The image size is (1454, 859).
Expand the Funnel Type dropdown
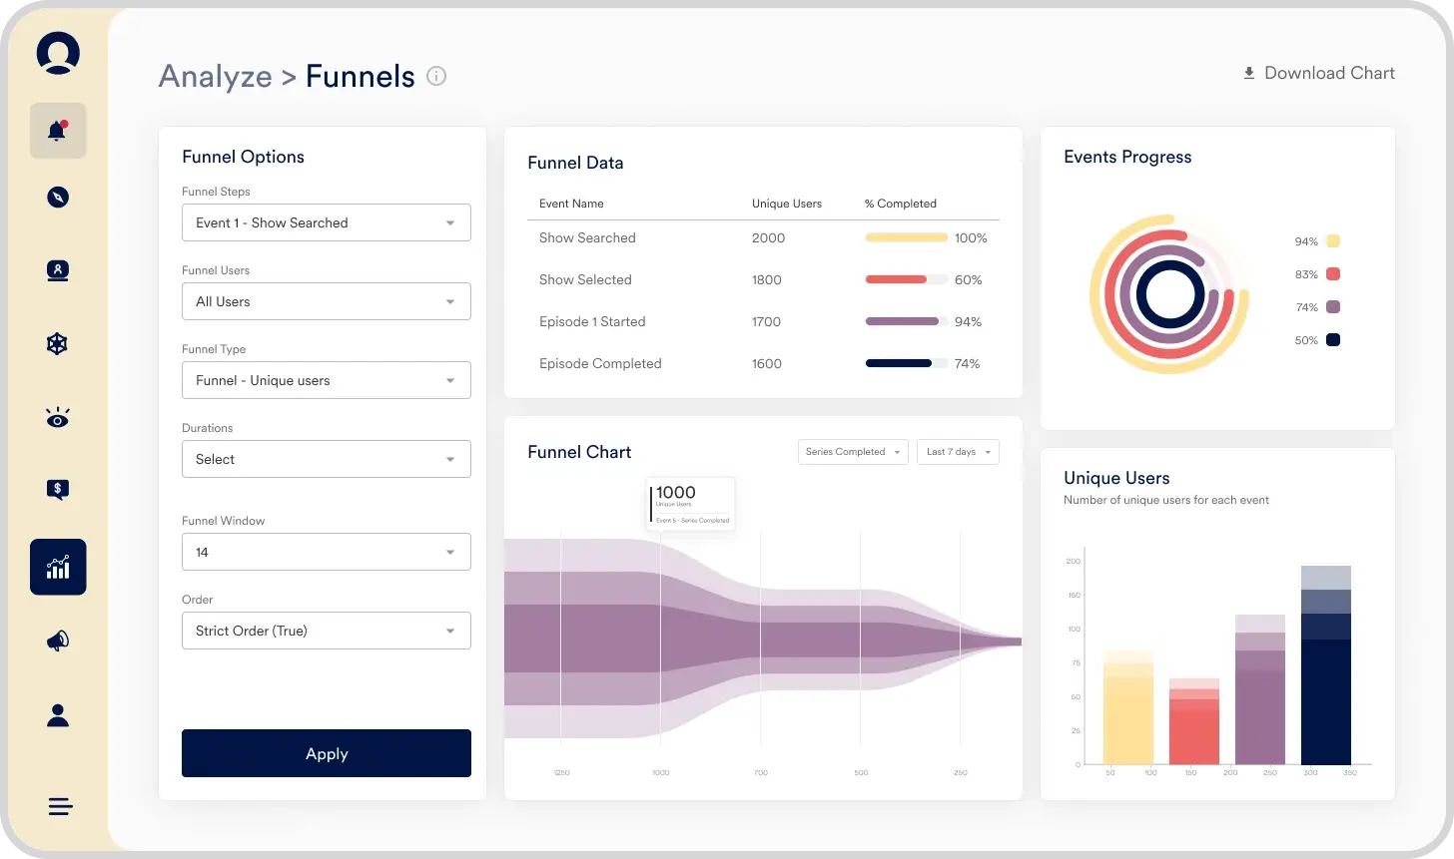click(326, 380)
